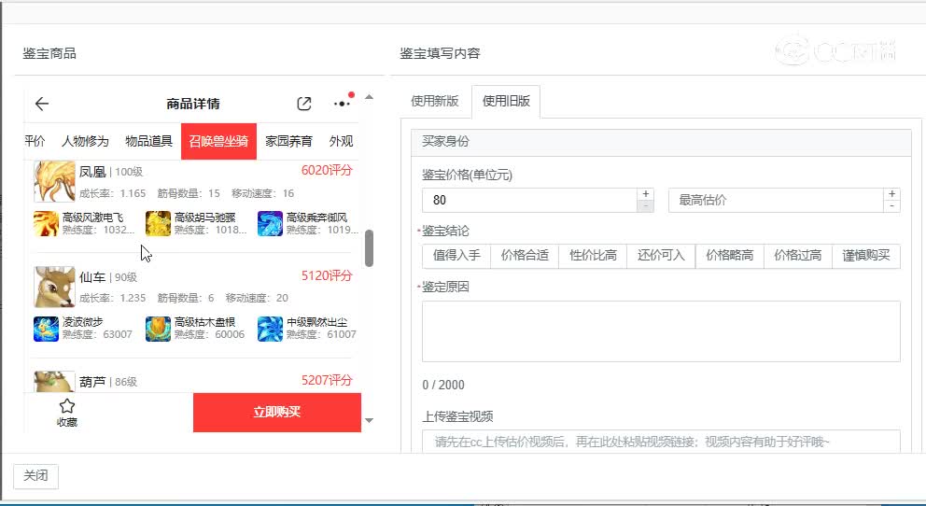Select the 高级枯木盘根 skill icon
The image size is (926, 506).
tap(158, 329)
